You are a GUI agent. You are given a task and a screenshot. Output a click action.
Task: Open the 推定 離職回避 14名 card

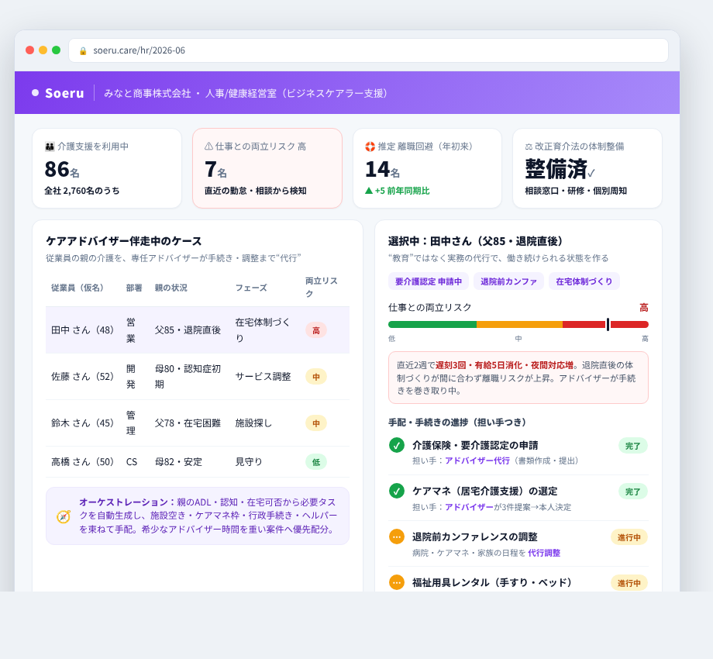[x=428, y=168]
